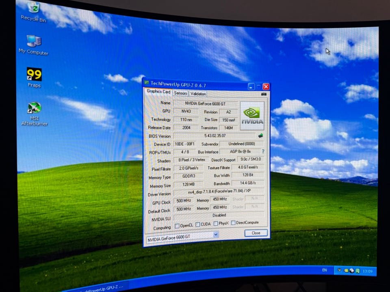Click the taskbar clock showing 13:09
This screenshot has height=292, width=390.
point(367,271)
